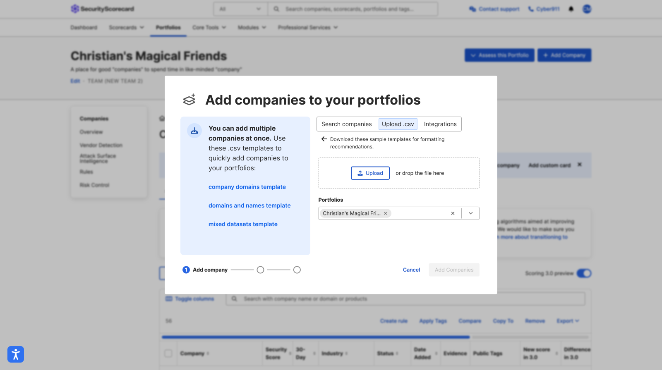The width and height of the screenshot is (662, 370).
Task: Click step 1 Add company indicator
Action: (x=205, y=270)
